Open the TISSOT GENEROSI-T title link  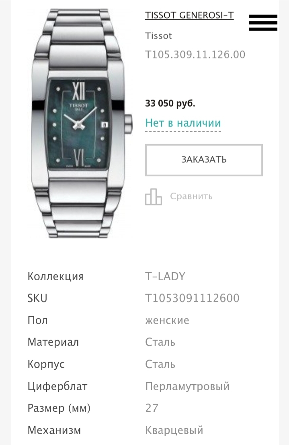click(190, 15)
